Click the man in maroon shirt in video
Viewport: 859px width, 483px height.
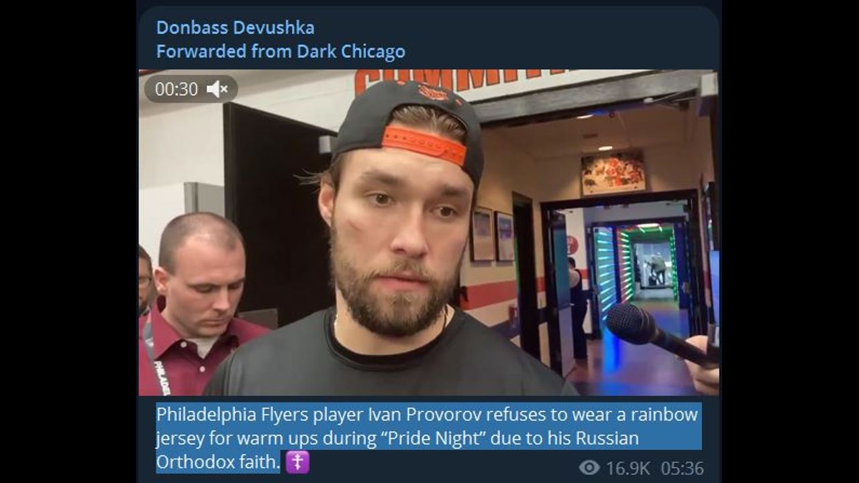coord(199,305)
